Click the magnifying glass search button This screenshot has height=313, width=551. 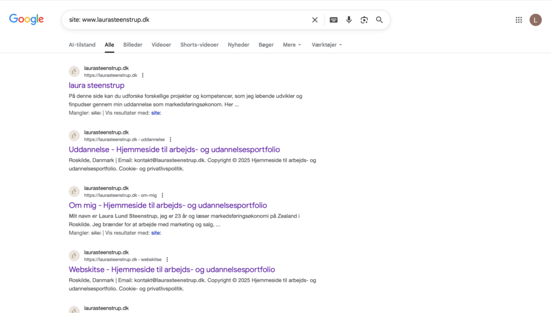[x=379, y=20]
